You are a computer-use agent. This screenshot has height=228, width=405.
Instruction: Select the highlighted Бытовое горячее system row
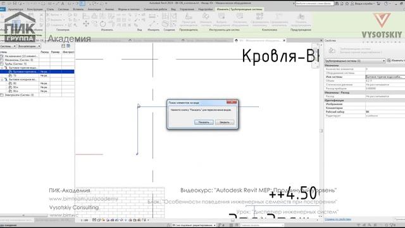click(37, 72)
